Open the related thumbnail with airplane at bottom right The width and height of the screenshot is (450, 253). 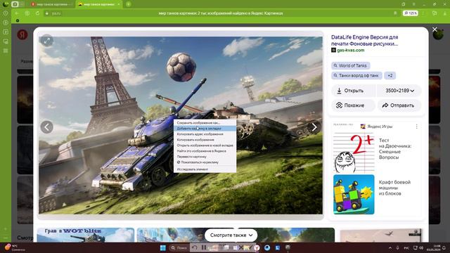coord(380,235)
